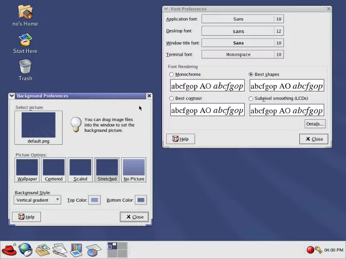Click the default.png picture selector

38,128
